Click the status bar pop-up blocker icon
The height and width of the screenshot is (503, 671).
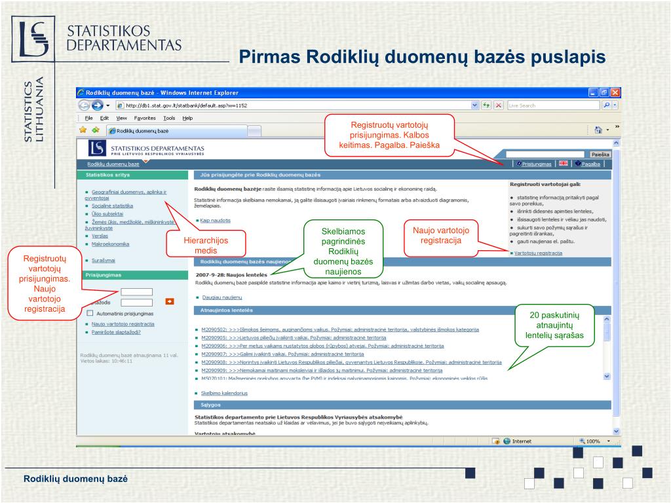tap(496, 441)
